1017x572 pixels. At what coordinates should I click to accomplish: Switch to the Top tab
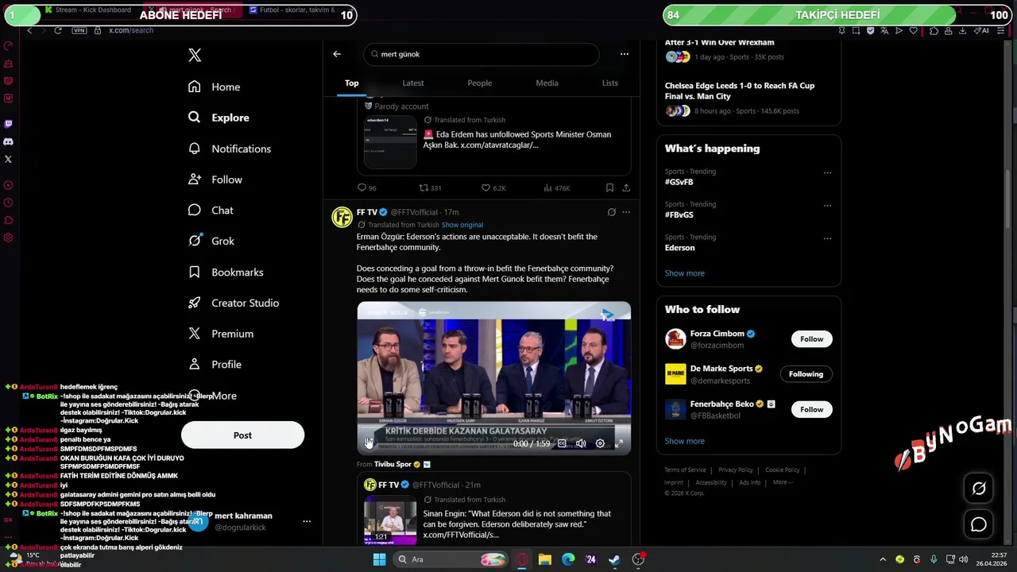pyautogui.click(x=351, y=83)
